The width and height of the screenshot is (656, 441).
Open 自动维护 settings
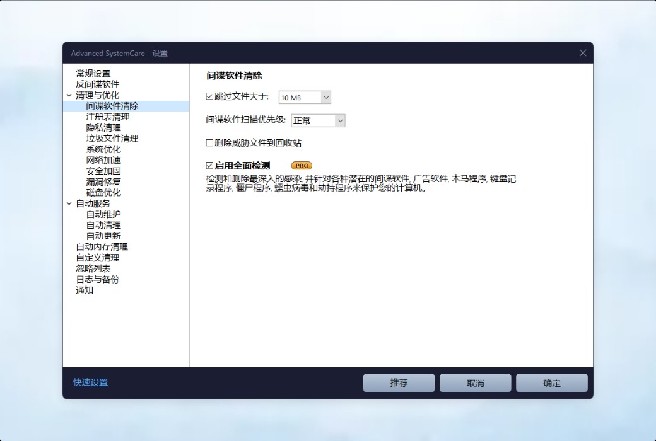pyautogui.click(x=103, y=214)
